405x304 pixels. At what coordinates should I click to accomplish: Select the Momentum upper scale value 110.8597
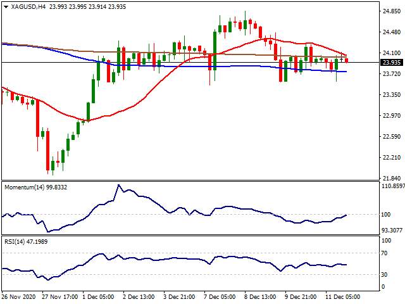tap(393, 186)
